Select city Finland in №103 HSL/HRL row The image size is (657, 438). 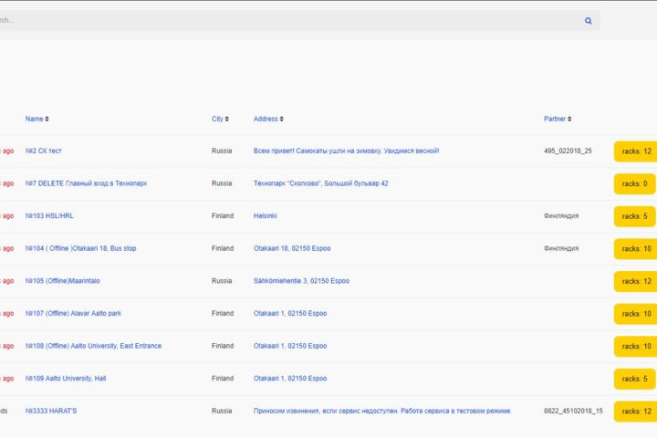pos(223,216)
